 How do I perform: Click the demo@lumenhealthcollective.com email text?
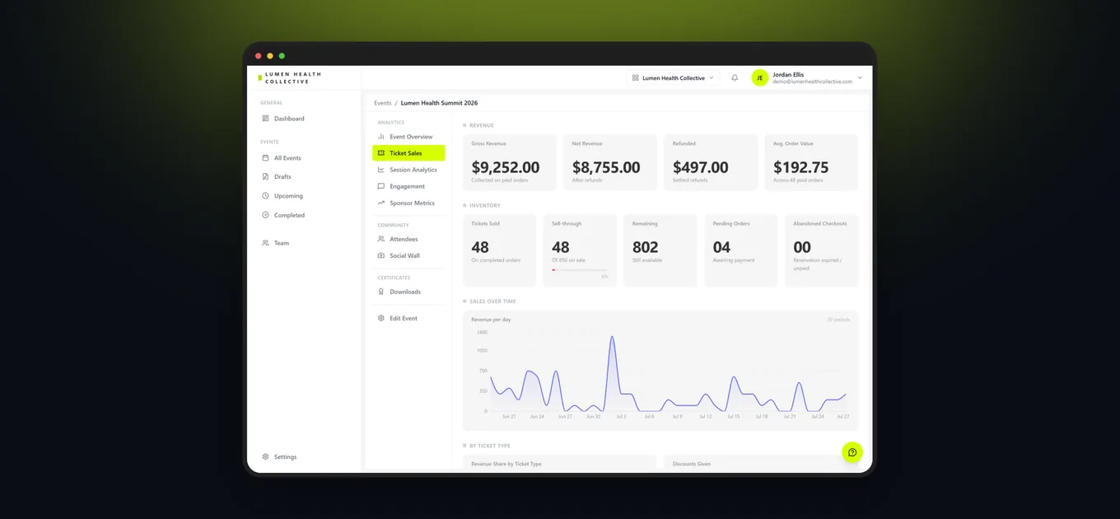click(812, 82)
